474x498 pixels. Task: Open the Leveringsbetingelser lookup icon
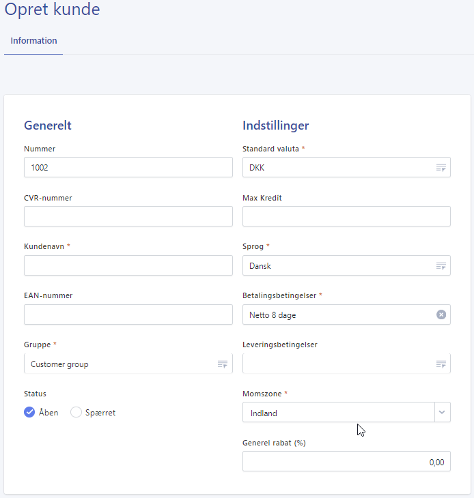point(441,364)
